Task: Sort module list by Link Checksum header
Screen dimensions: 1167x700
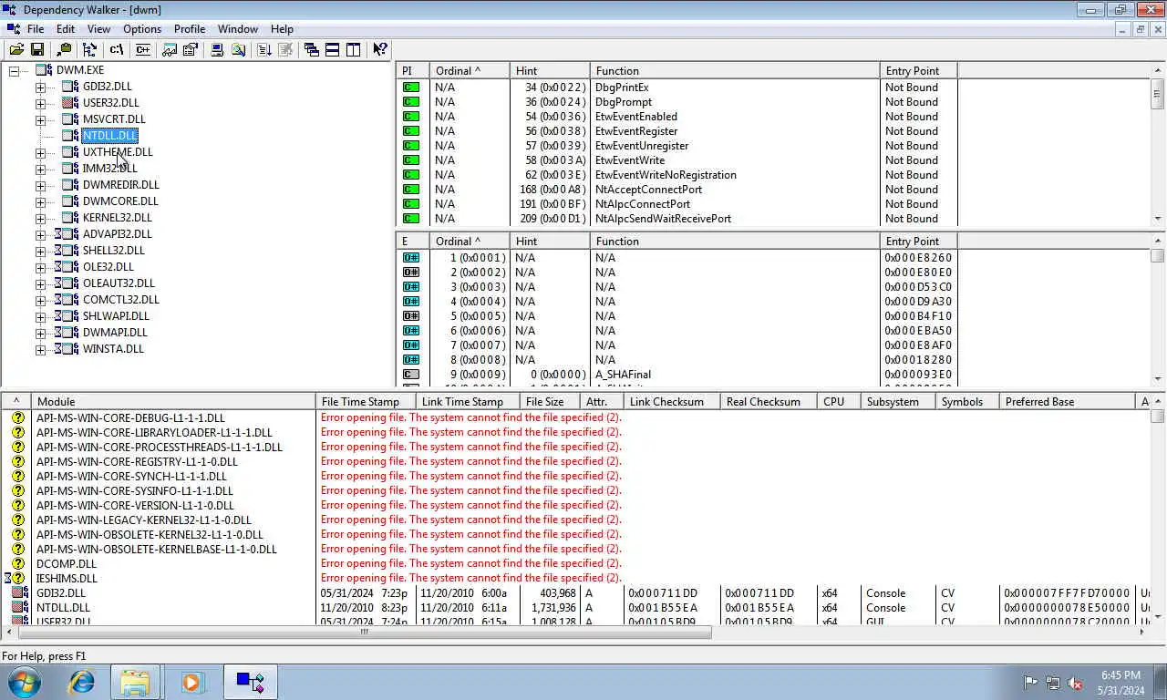Action: point(672,402)
